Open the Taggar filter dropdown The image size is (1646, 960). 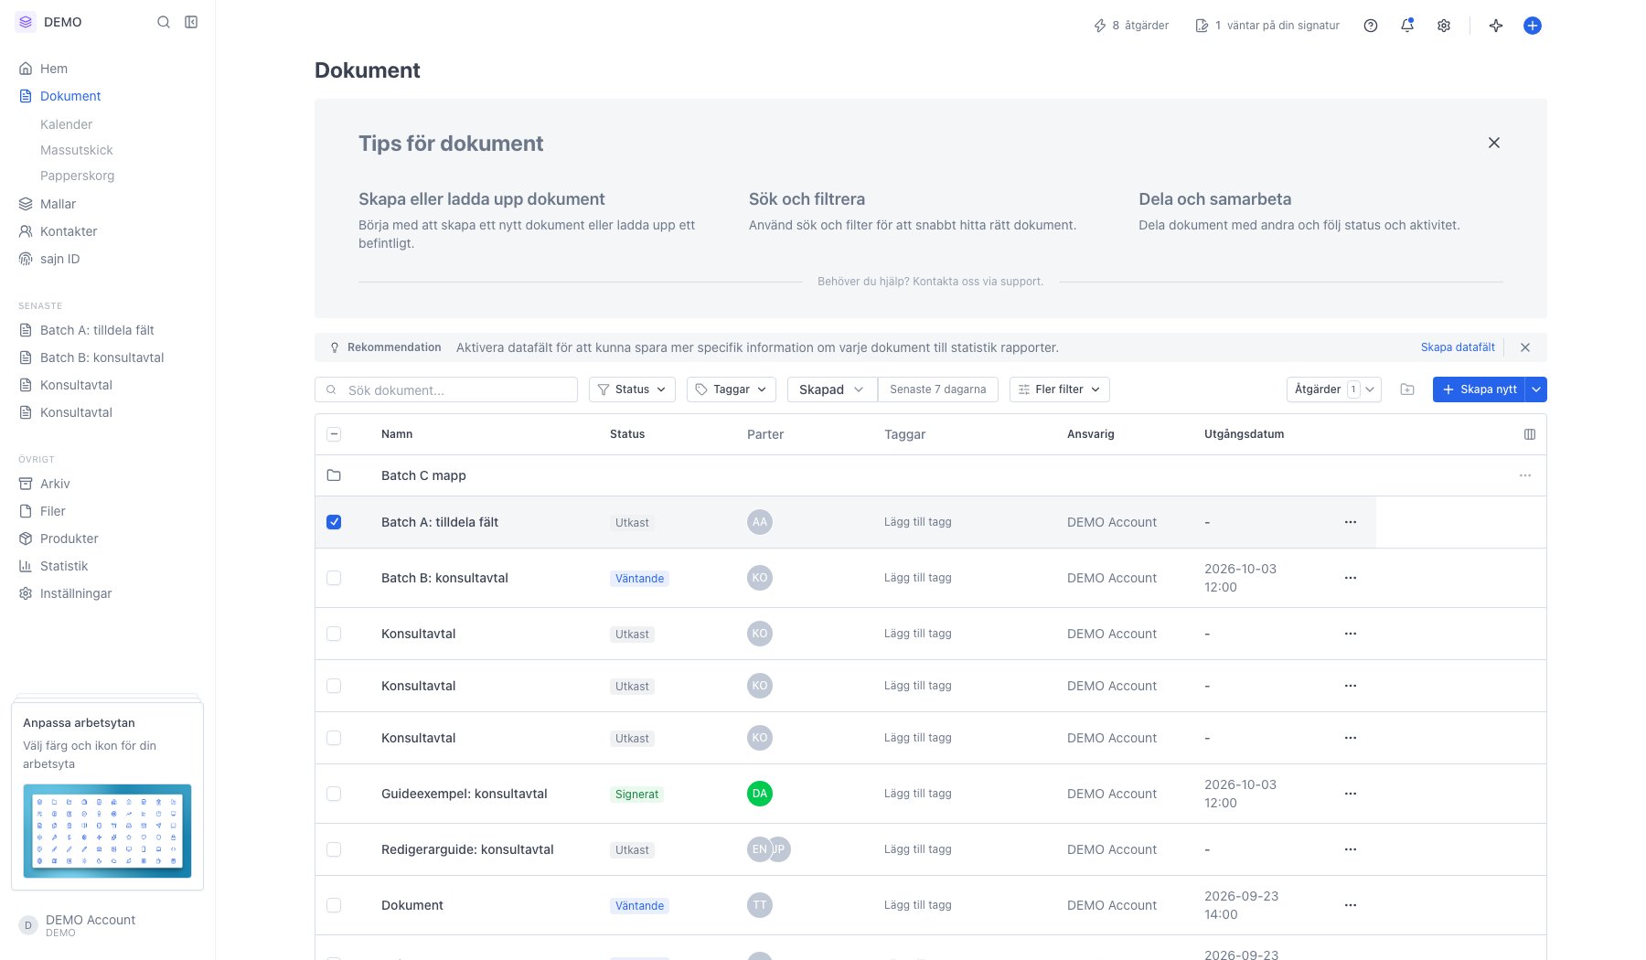(732, 389)
